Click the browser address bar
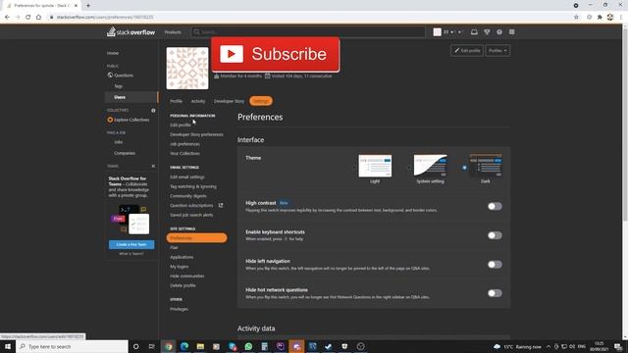 point(308,18)
